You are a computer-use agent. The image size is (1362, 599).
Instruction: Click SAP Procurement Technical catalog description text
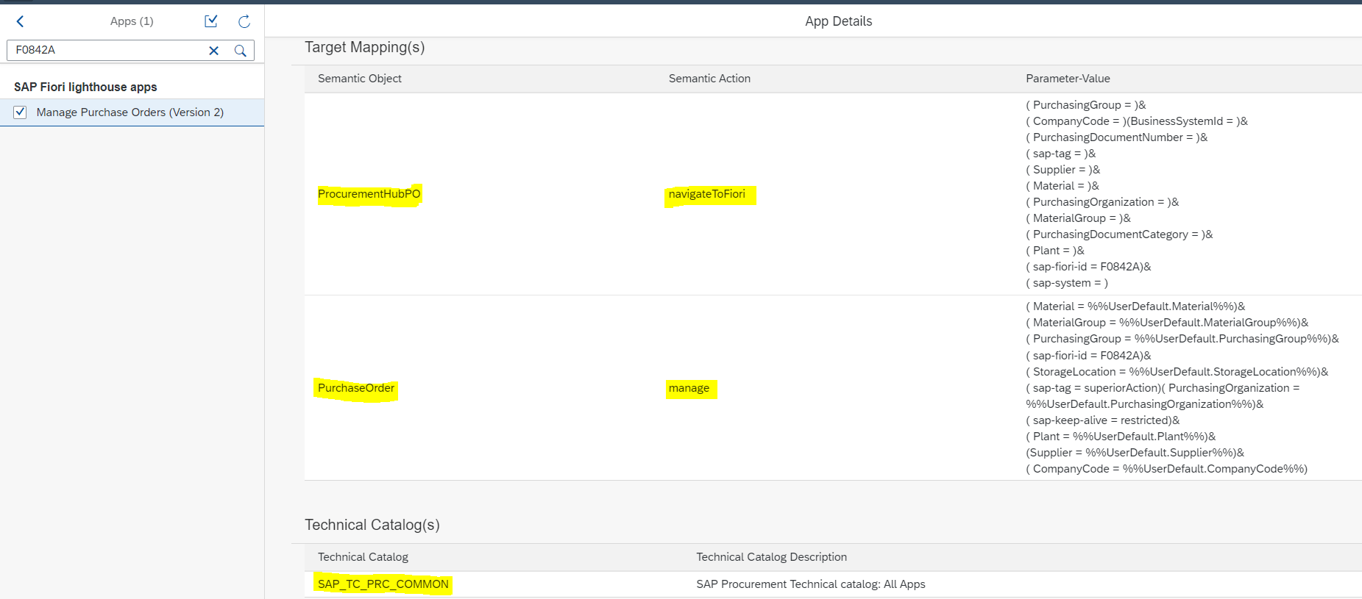[810, 584]
